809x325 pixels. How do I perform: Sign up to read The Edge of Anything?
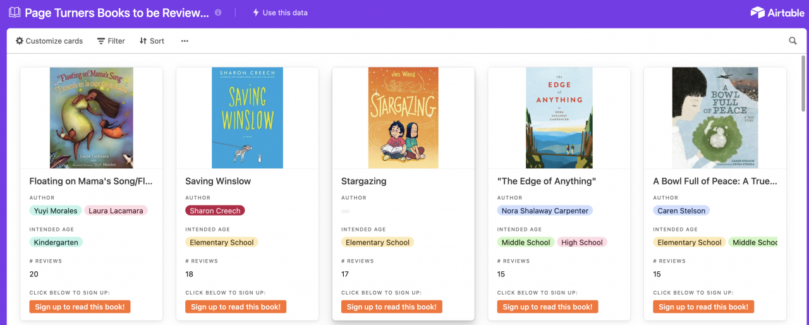coord(547,307)
